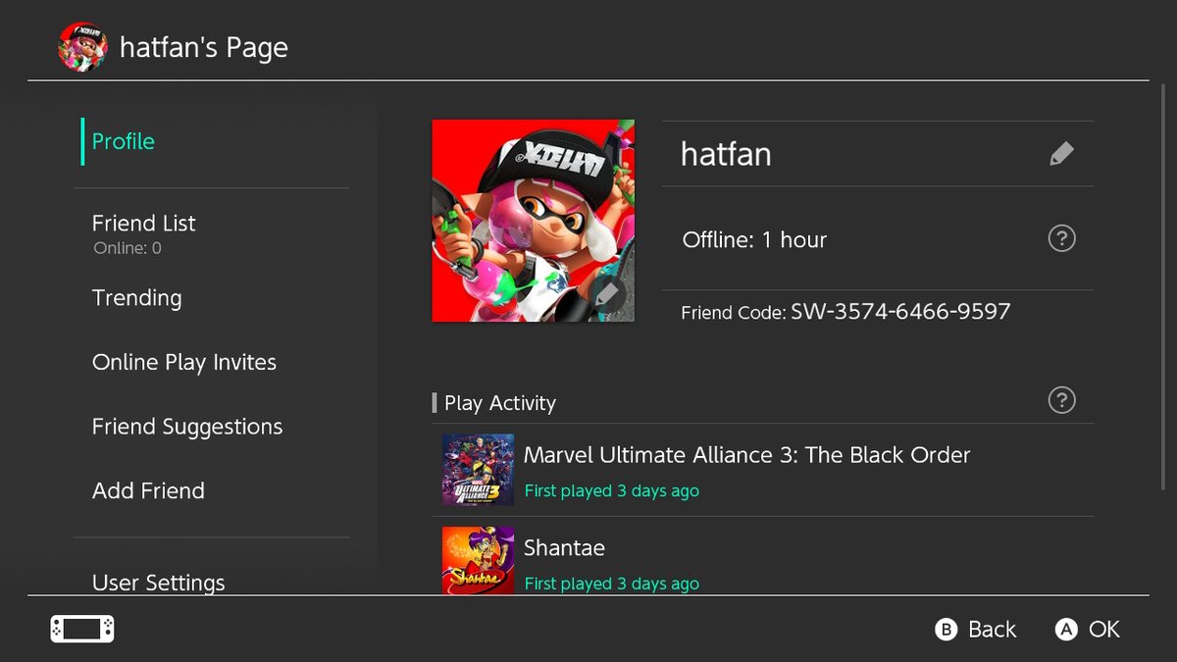Image resolution: width=1177 pixels, height=662 pixels.
Task: Click the Friend Code SW-3574-6466-9597
Action: [x=845, y=312]
